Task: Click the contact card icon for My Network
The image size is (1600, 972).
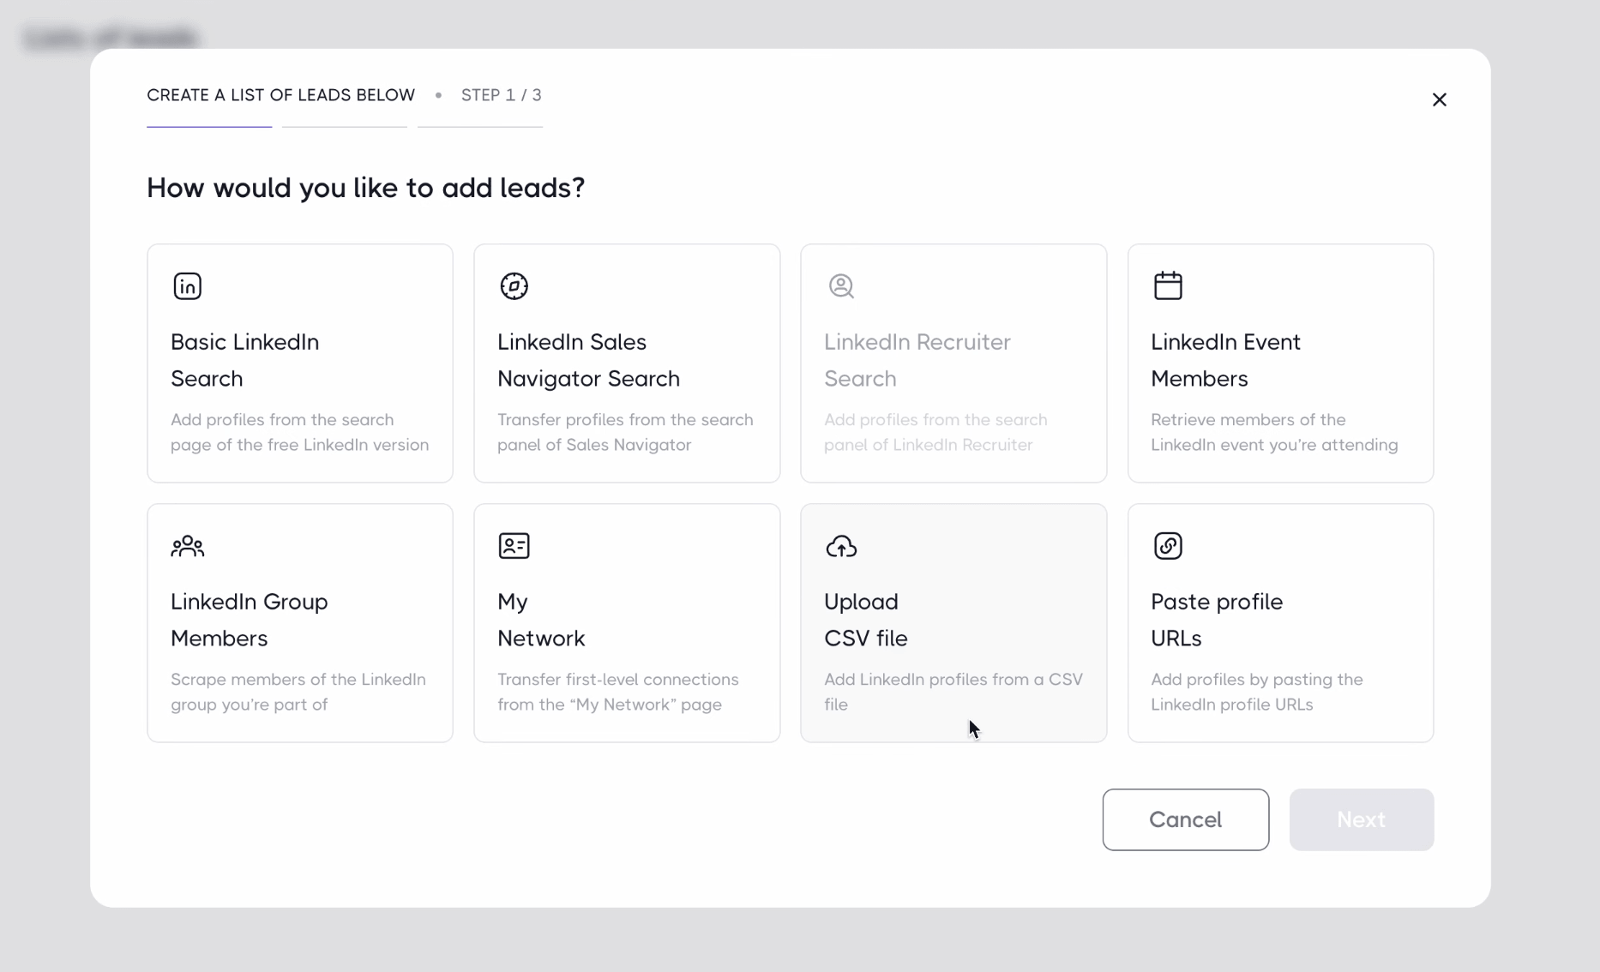Action: tap(514, 546)
